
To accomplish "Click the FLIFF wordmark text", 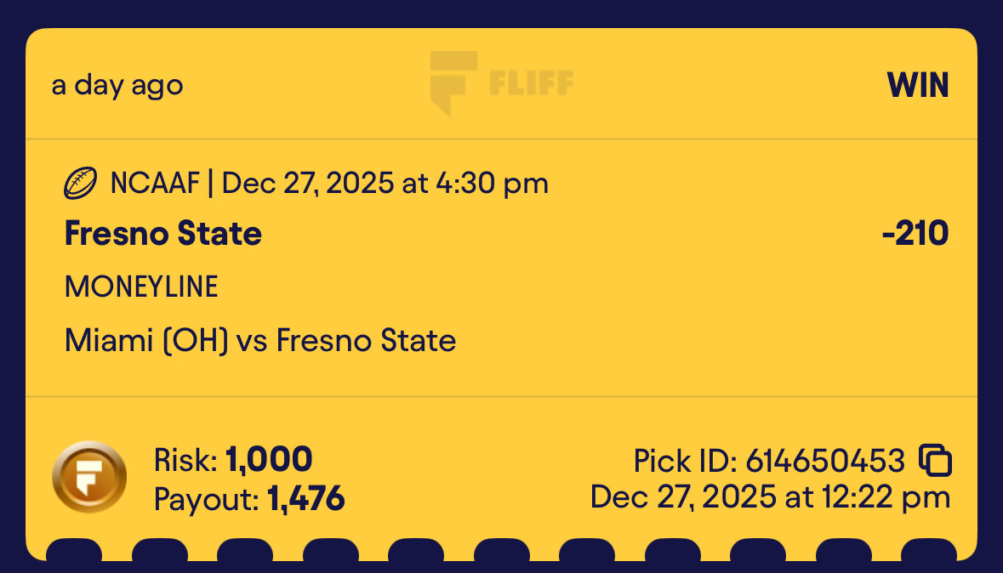I will (532, 83).
